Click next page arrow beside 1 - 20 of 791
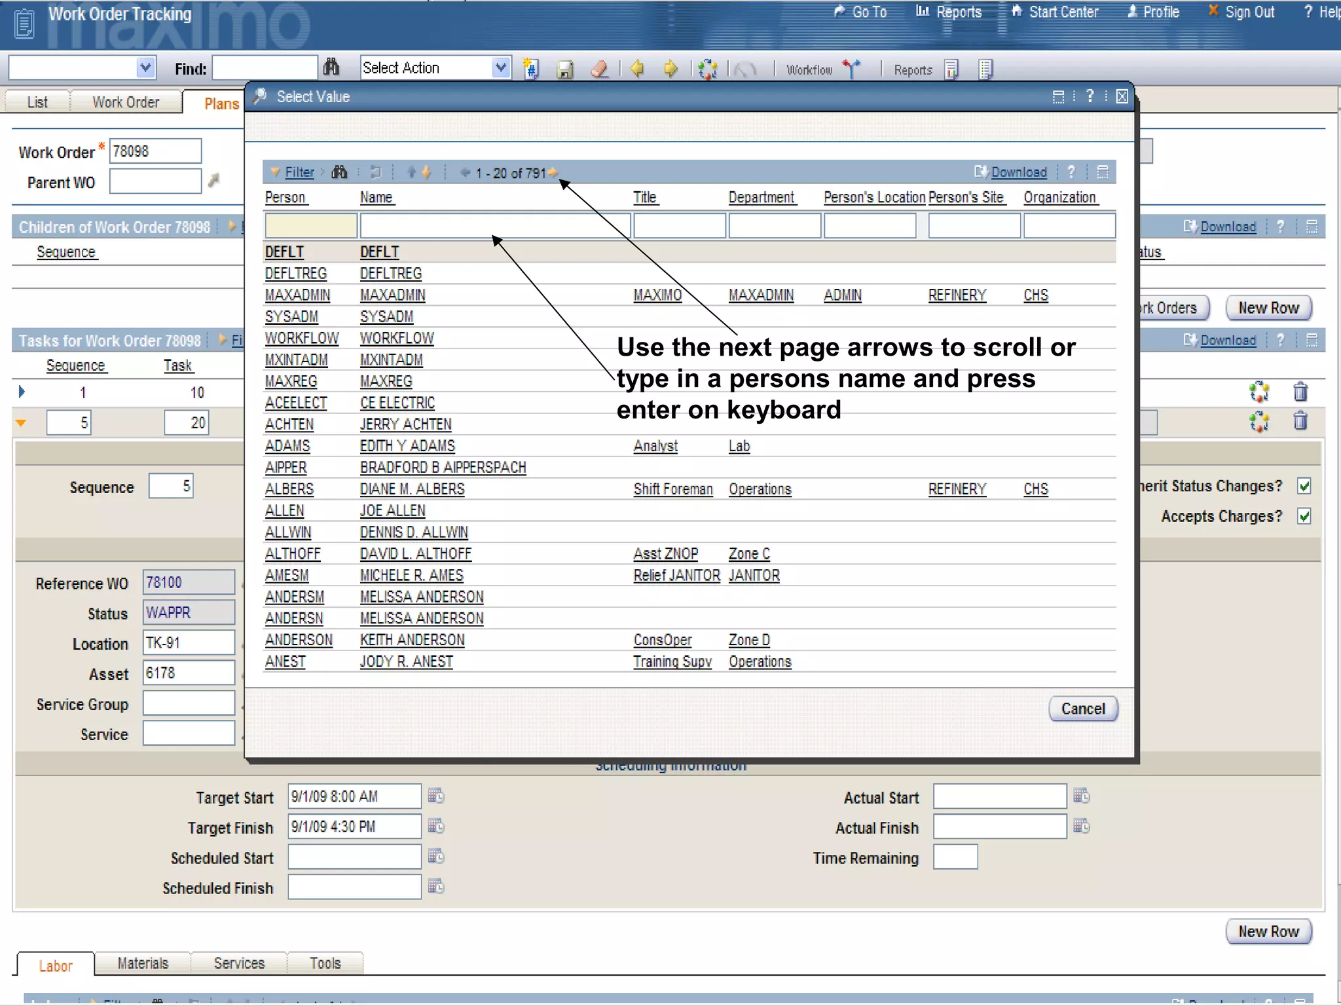Image resolution: width=1341 pixels, height=1006 pixels. (x=553, y=173)
